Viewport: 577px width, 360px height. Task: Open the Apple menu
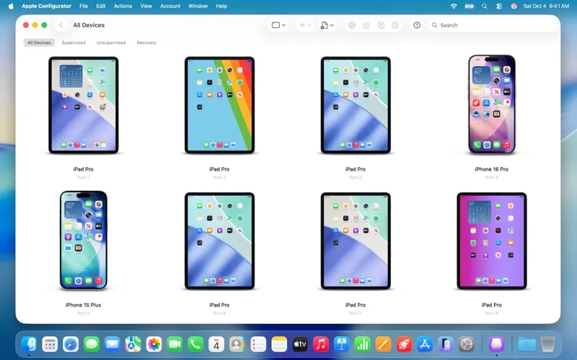(11, 6)
